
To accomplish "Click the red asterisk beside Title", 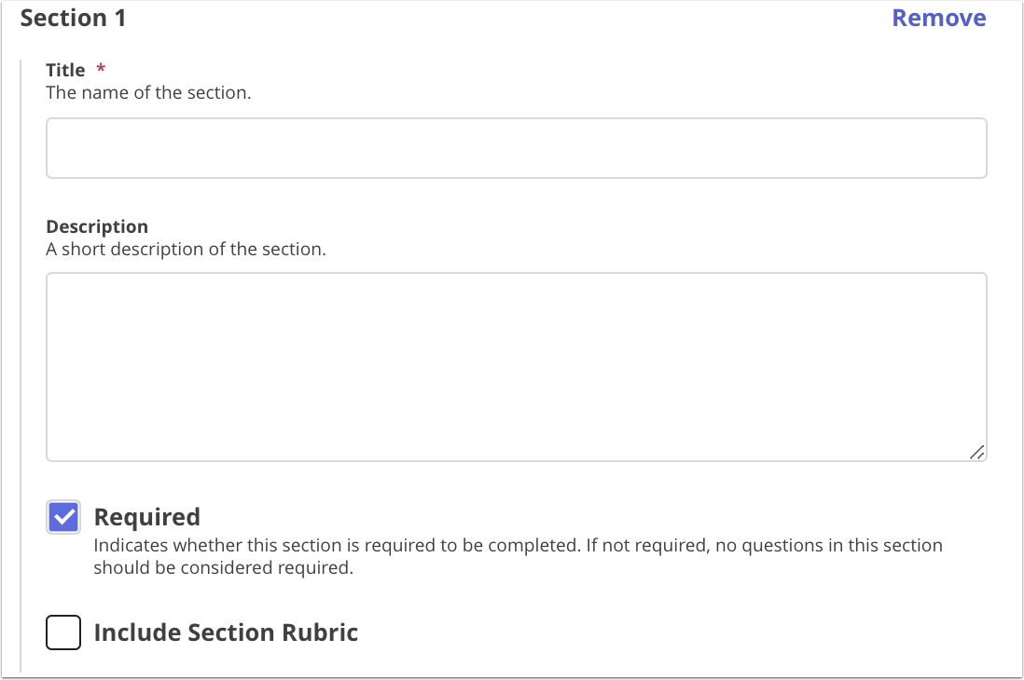I will pos(100,68).
